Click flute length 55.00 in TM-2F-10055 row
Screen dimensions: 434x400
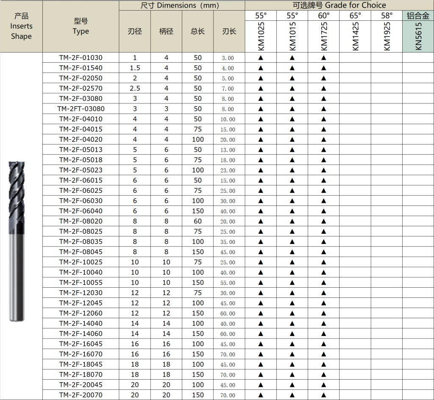[x=228, y=283]
